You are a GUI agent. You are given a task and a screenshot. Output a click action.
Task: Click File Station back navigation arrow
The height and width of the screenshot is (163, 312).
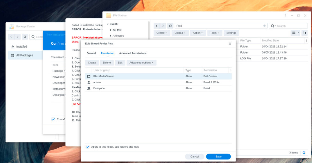[x=156, y=26]
